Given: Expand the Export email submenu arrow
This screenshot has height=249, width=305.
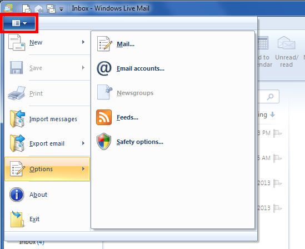Looking at the screenshot, I should tap(83, 143).
